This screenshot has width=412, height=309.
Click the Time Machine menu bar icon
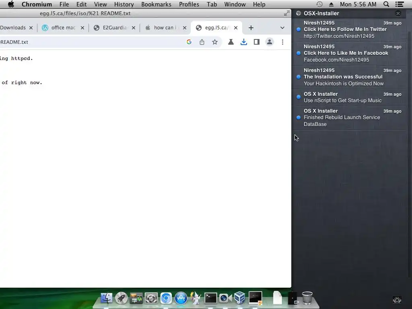(x=319, y=4)
